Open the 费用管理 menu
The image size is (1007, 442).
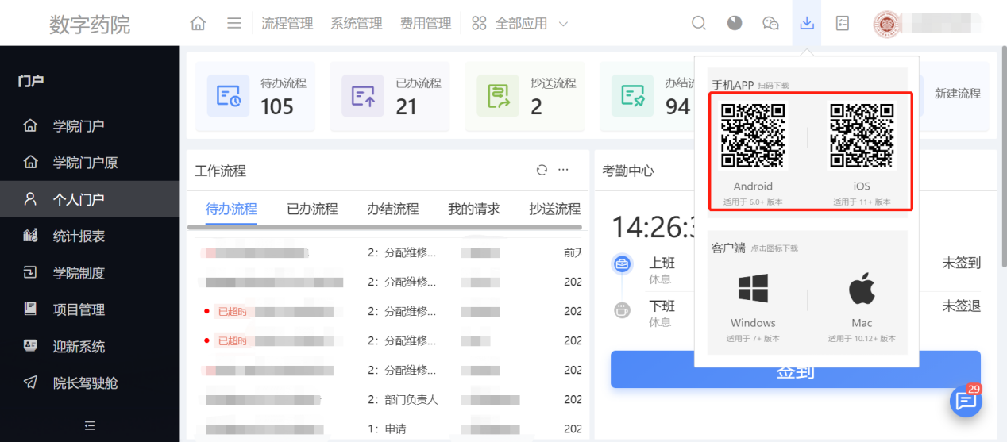pyautogui.click(x=426, y=24)
